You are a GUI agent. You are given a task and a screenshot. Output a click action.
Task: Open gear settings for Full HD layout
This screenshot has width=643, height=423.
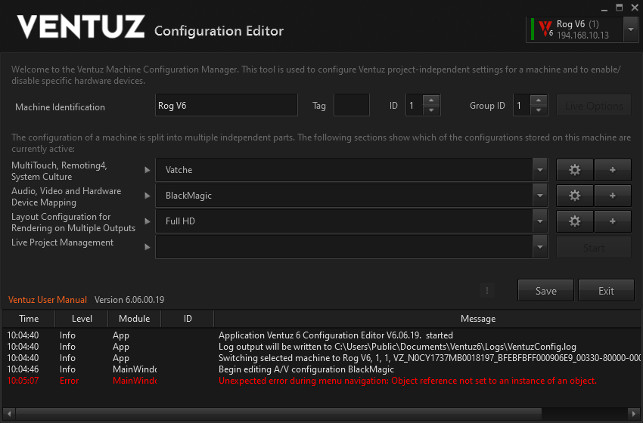click(x=575, y=221)
